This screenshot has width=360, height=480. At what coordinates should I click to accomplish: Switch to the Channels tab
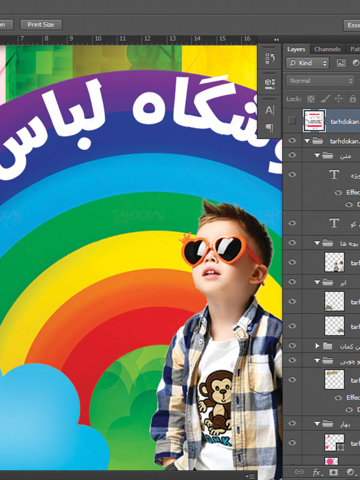pyautogui.click(x=327, y=49)
